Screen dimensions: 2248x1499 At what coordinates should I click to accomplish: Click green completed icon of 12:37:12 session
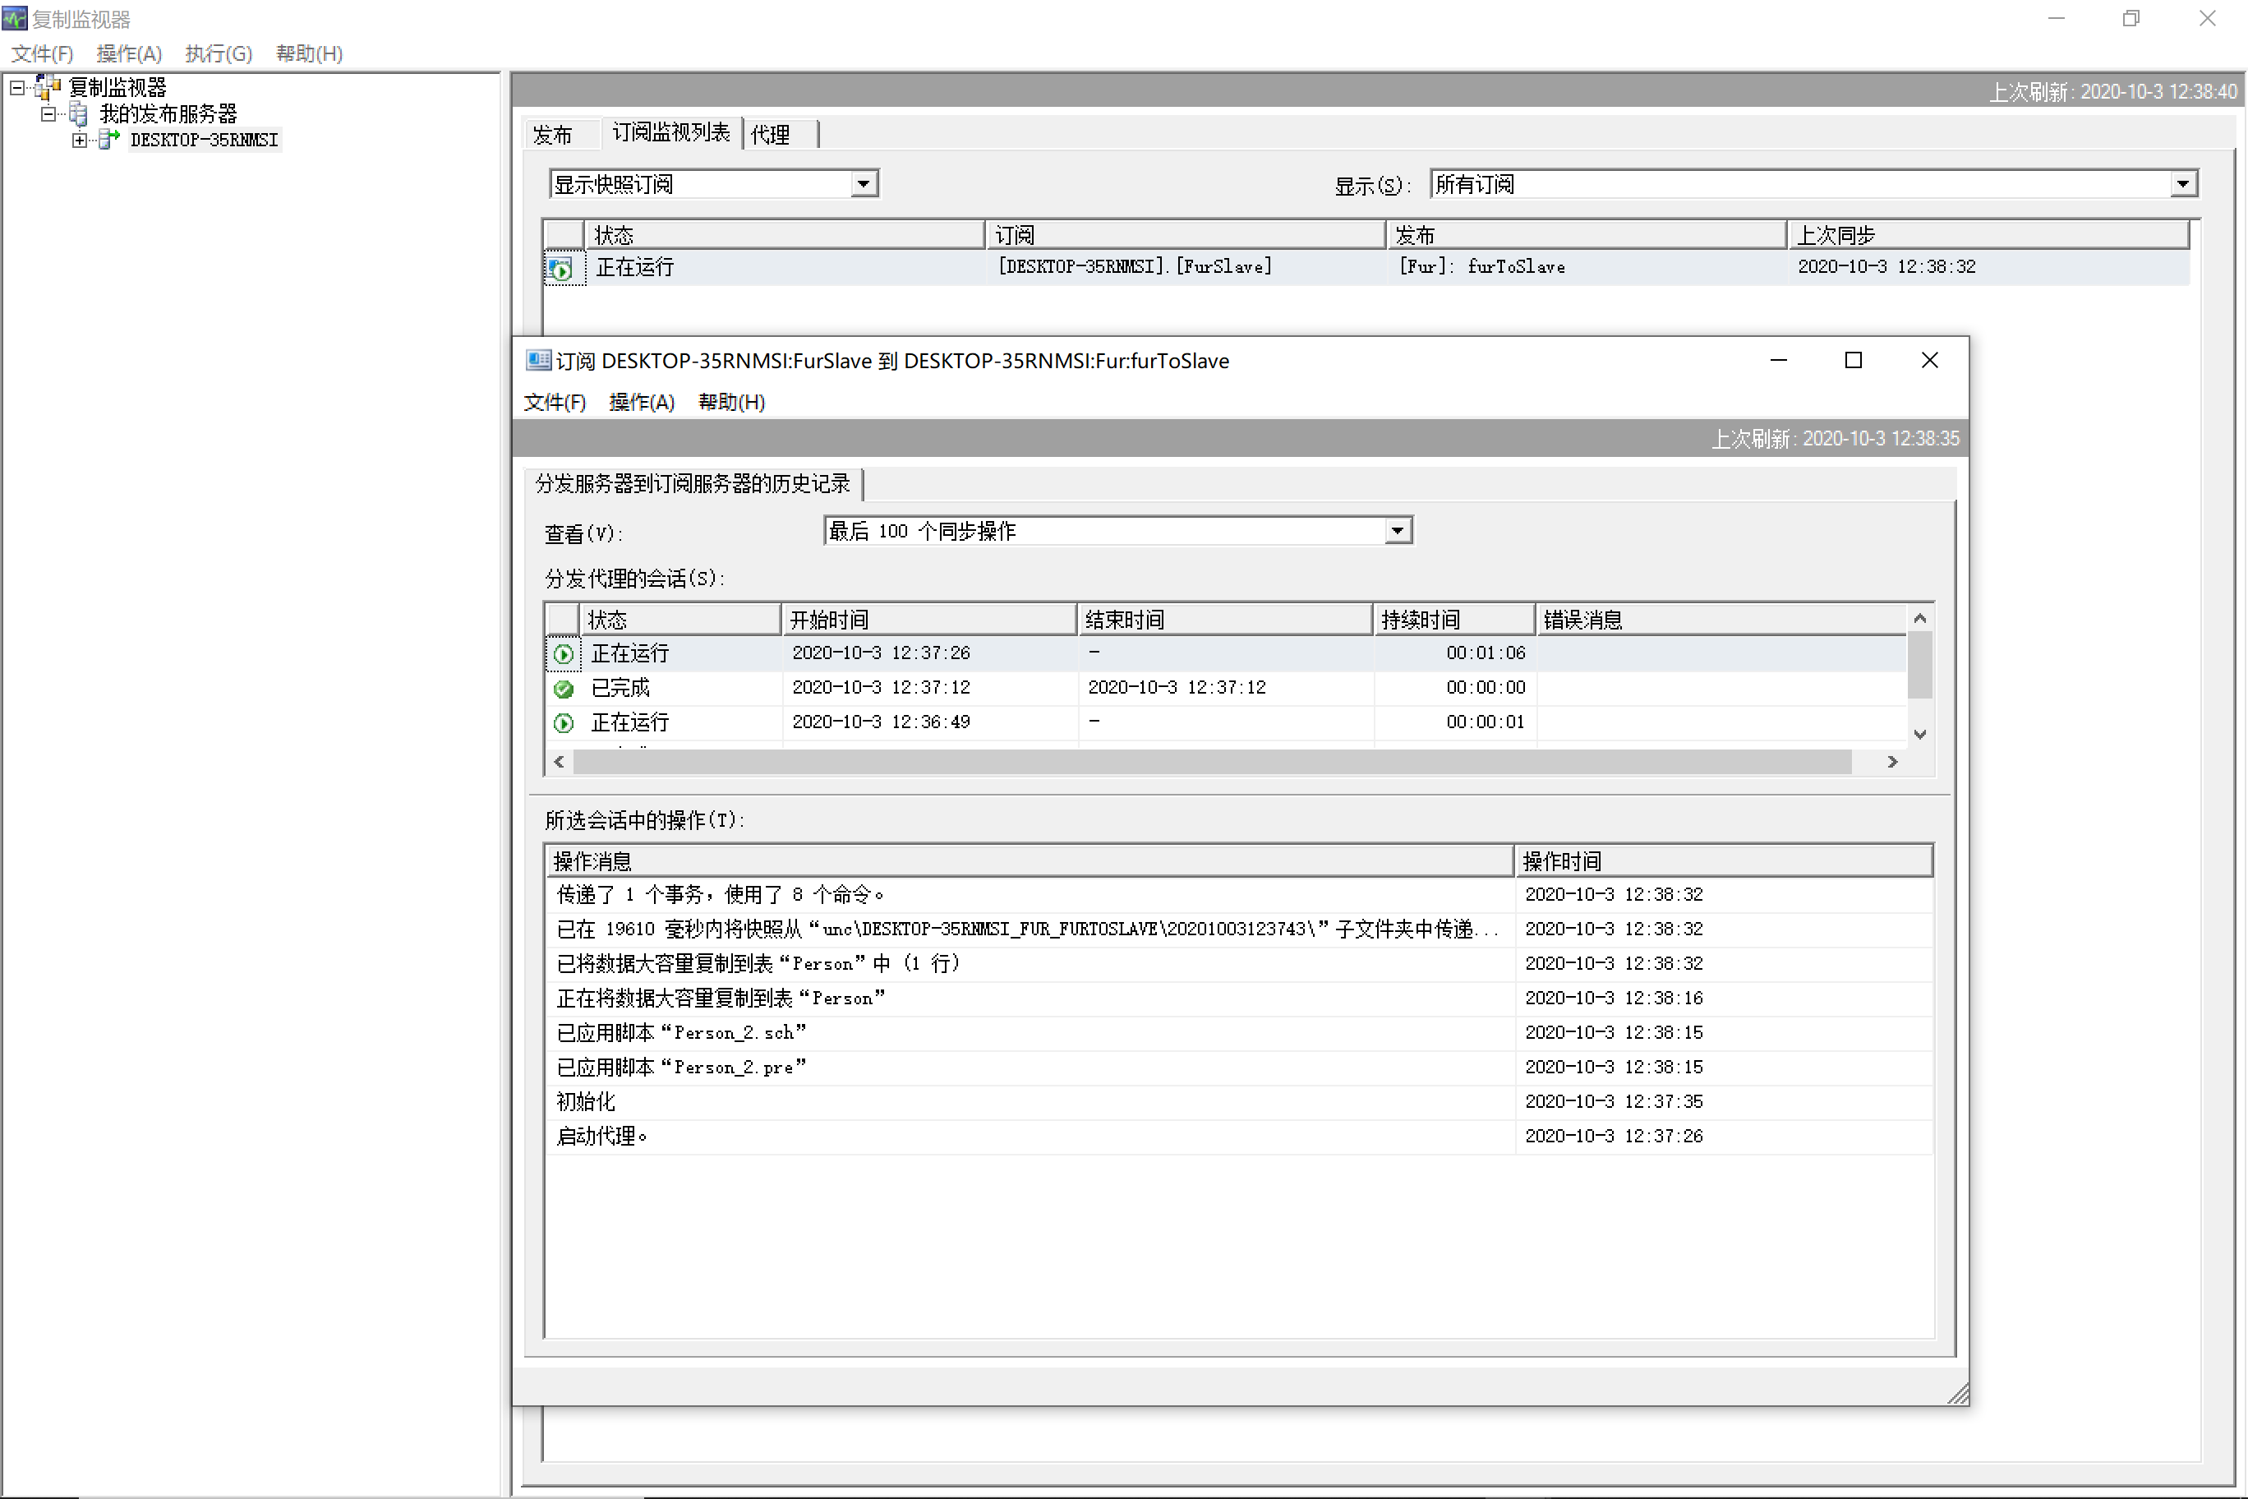[x=564, y=689]
